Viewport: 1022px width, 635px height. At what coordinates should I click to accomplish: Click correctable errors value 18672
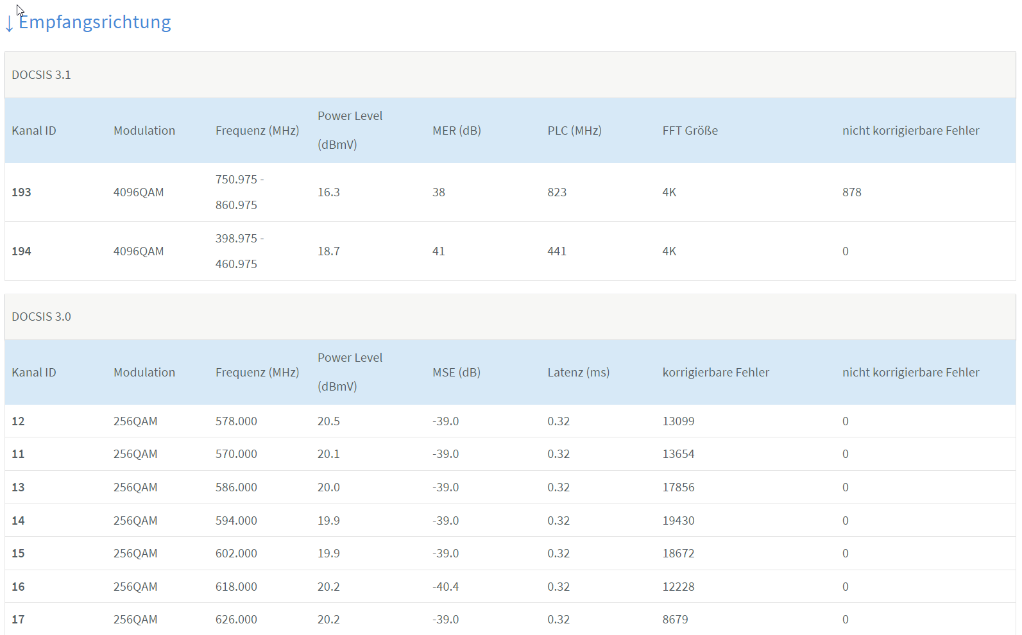tap(678, 554)
